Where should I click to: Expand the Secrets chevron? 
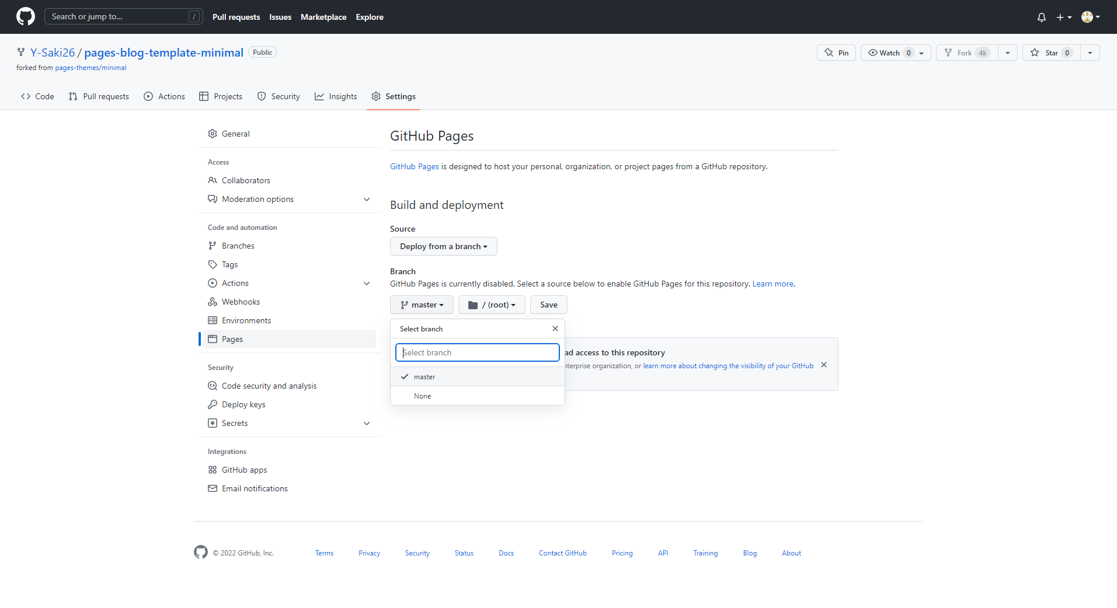(367, 423)
